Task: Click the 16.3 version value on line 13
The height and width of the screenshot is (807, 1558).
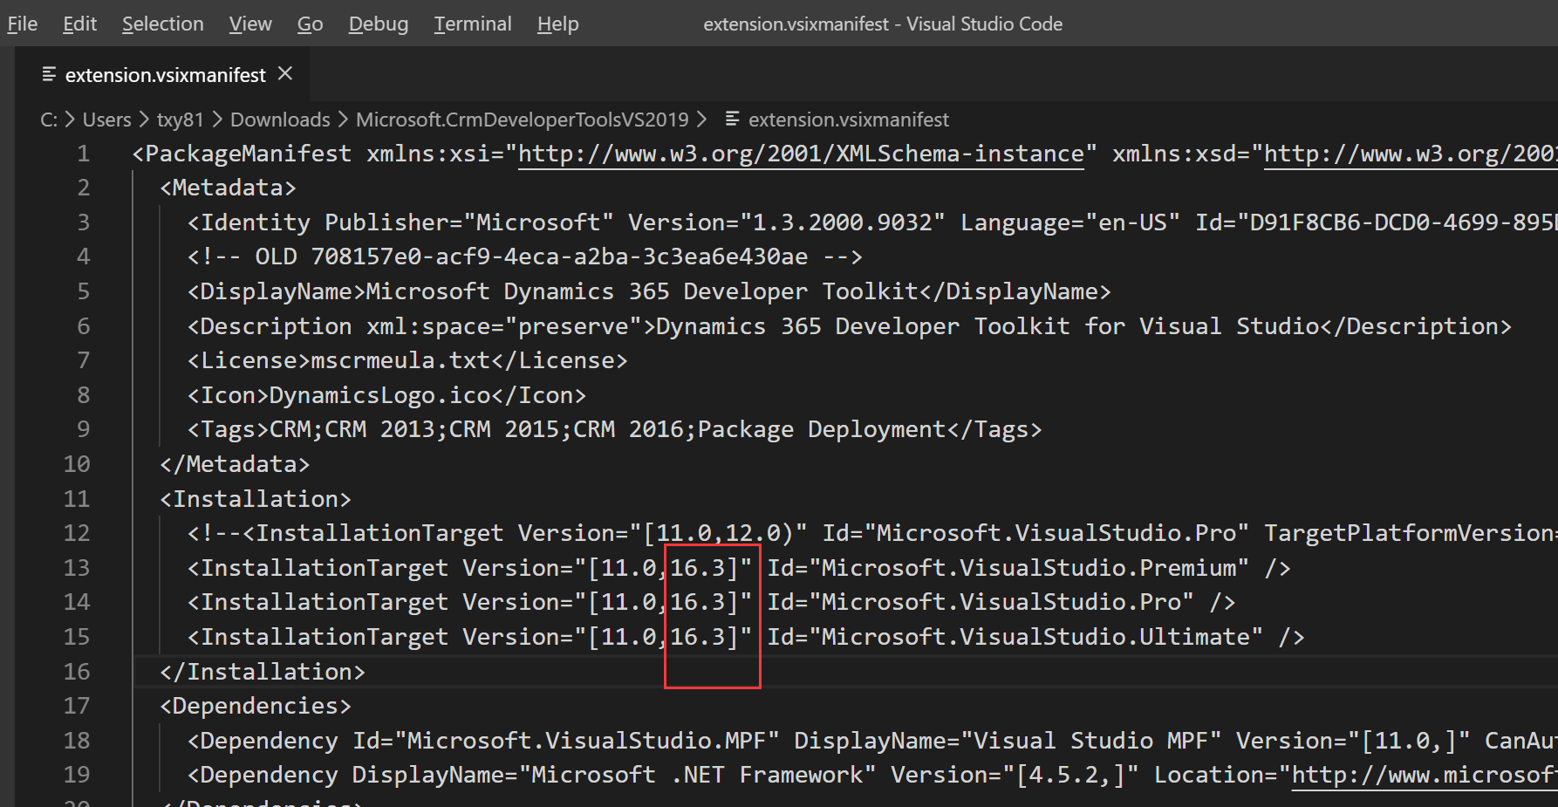Action: [x=698, y=568]
